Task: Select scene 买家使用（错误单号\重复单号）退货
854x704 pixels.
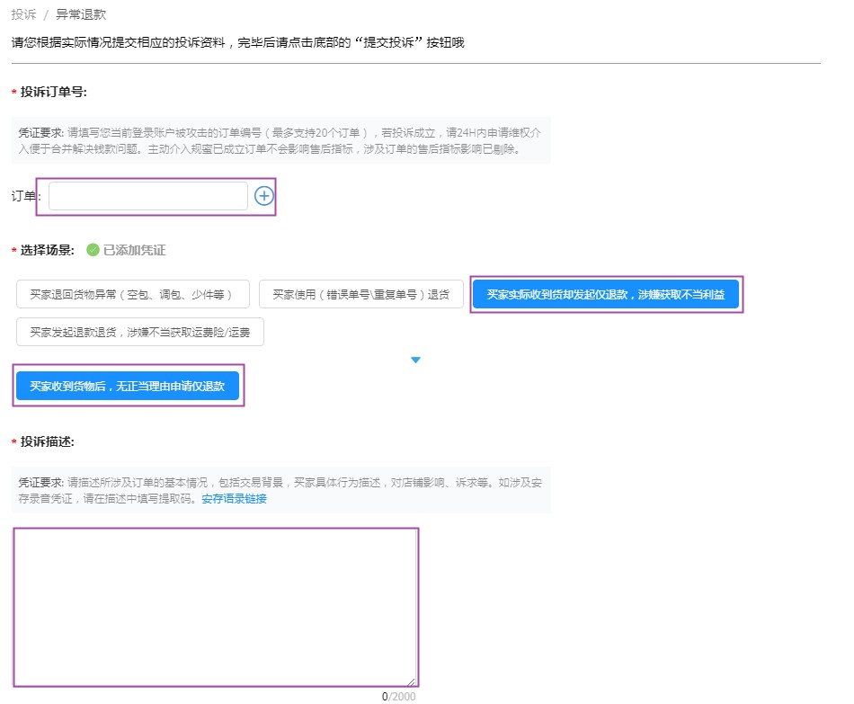Action: pos(361,294)
